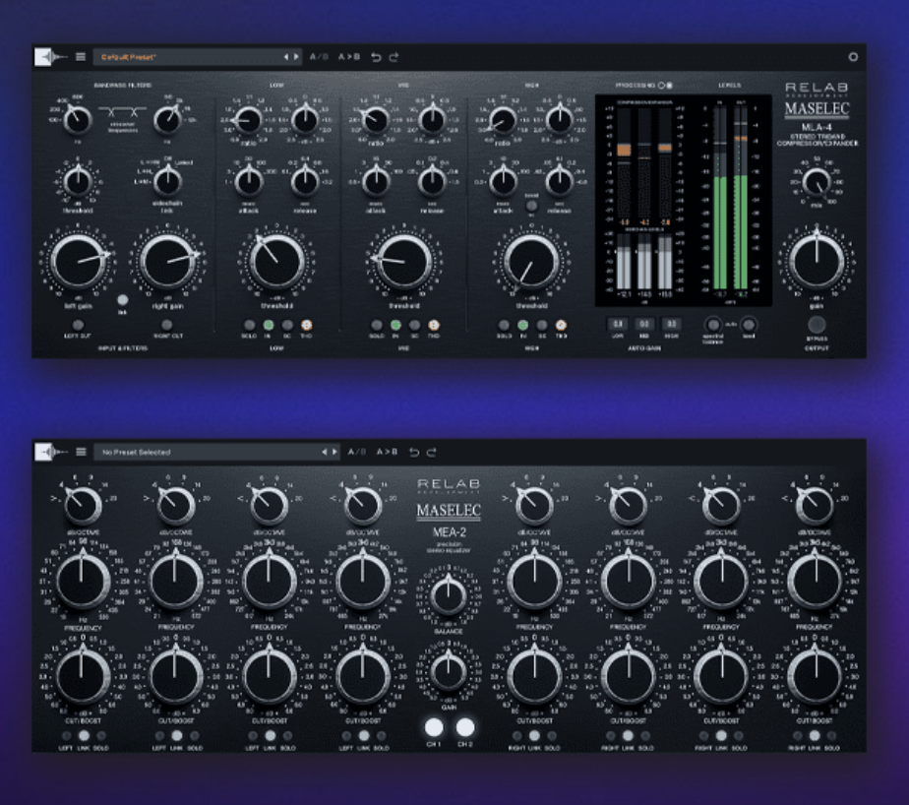Load the previous preset in MLA-4
Viewport: 909px width, 805px height.
pos(286,57)
